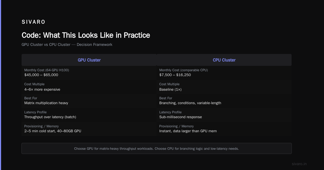
Task: Click GPU 'Monthly Cost (64-GPU H100)' label
Action: pyautogui.click(x=46, y=70)
